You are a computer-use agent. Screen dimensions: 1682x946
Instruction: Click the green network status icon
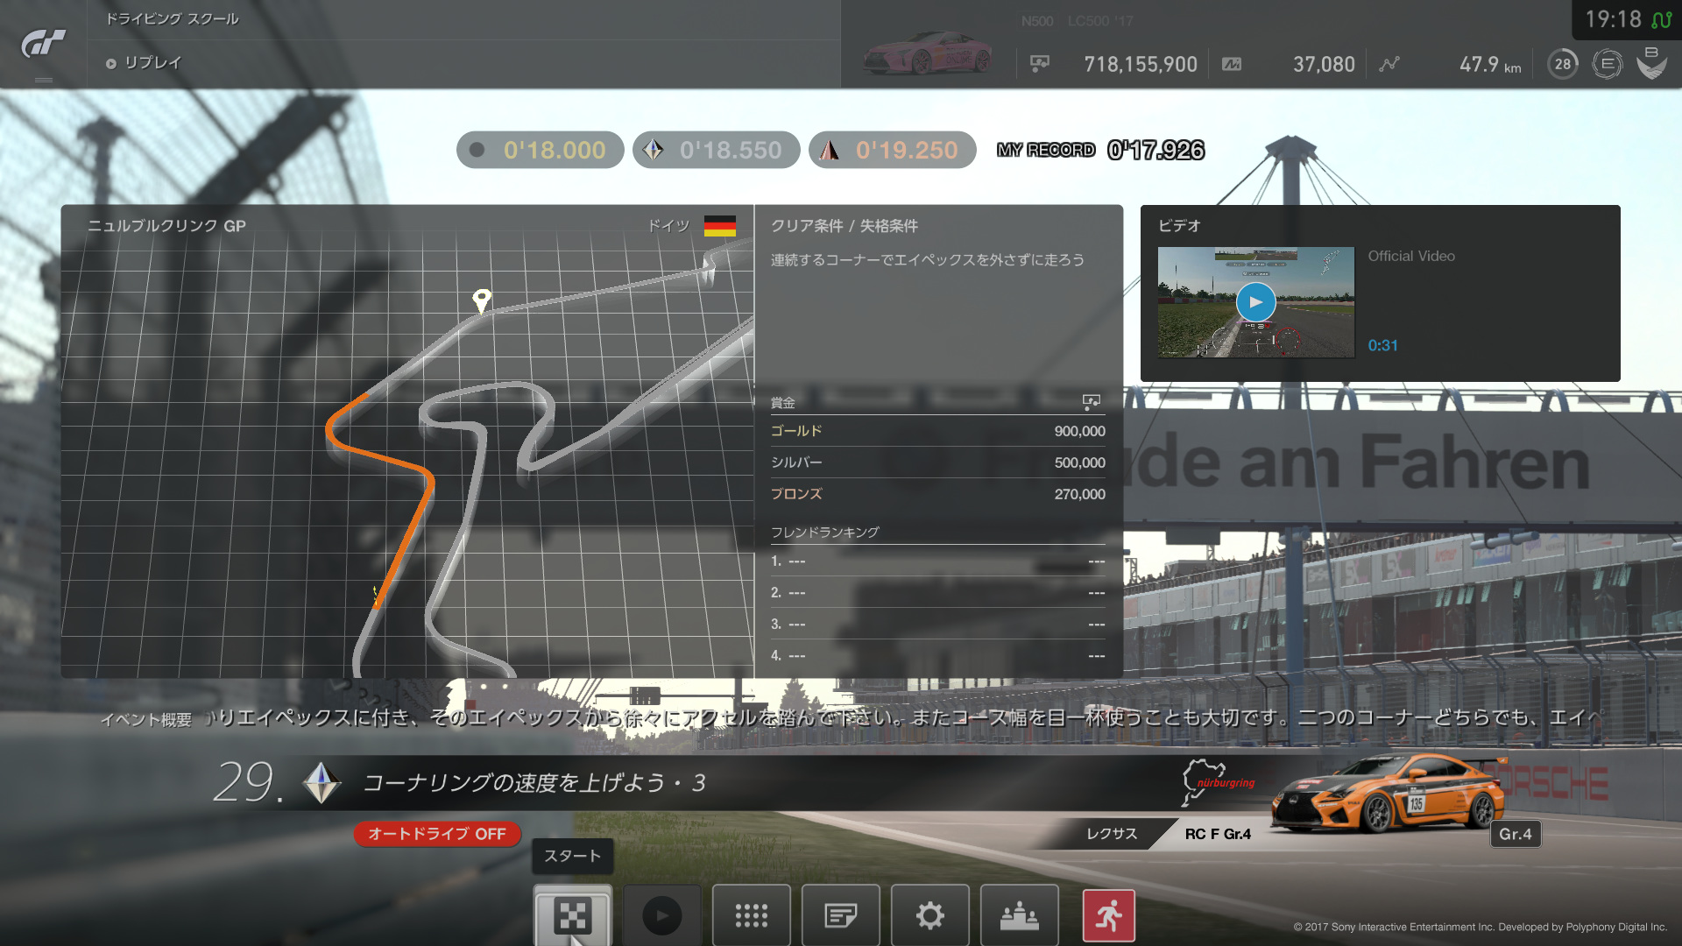[x=1661, y=19]
